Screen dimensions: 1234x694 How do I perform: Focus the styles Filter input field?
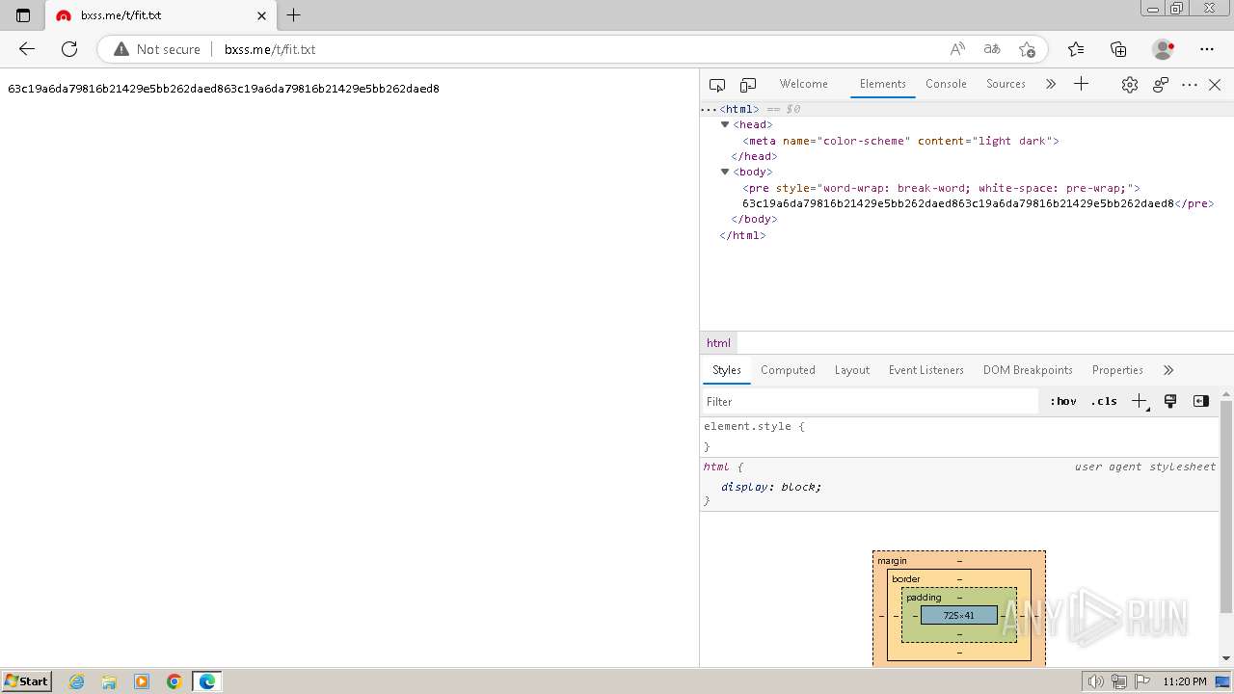(x=870, y=402)
